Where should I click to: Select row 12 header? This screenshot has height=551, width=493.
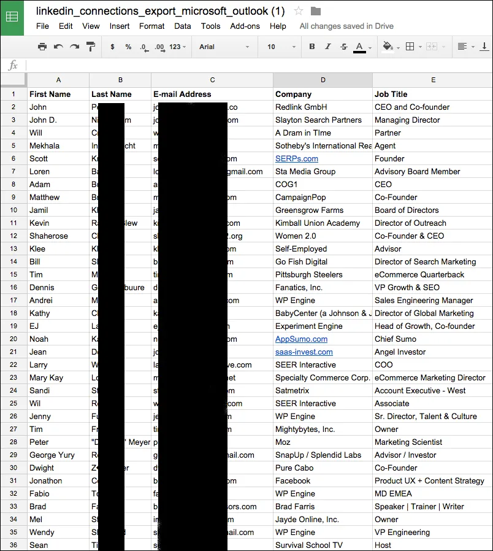coord(13,236)
